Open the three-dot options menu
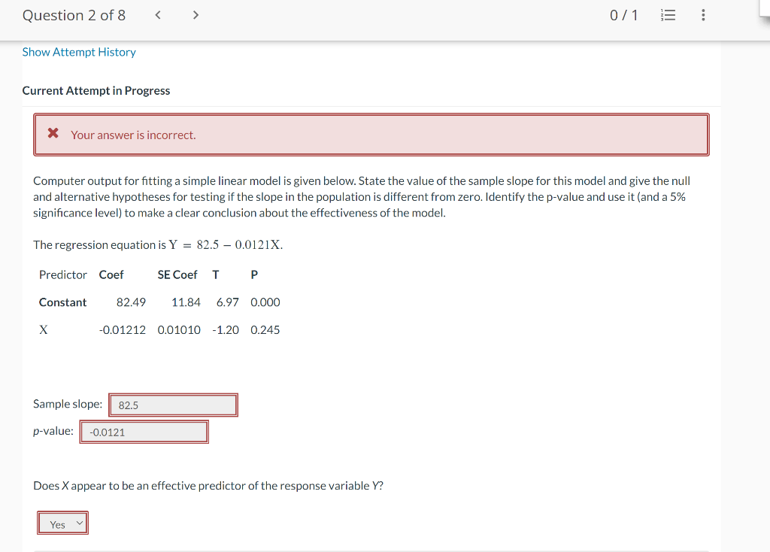This screenshot has width=770, height=552. pos(703,14)
